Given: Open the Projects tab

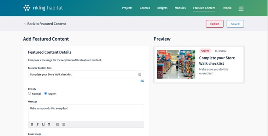Looking at the screenshot, I should point(127,8).
